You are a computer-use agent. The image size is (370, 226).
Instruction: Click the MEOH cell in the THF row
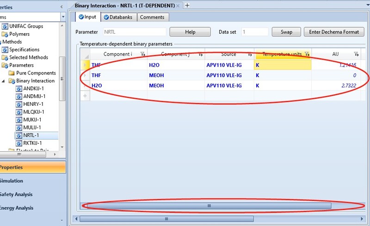click(176, 75)
